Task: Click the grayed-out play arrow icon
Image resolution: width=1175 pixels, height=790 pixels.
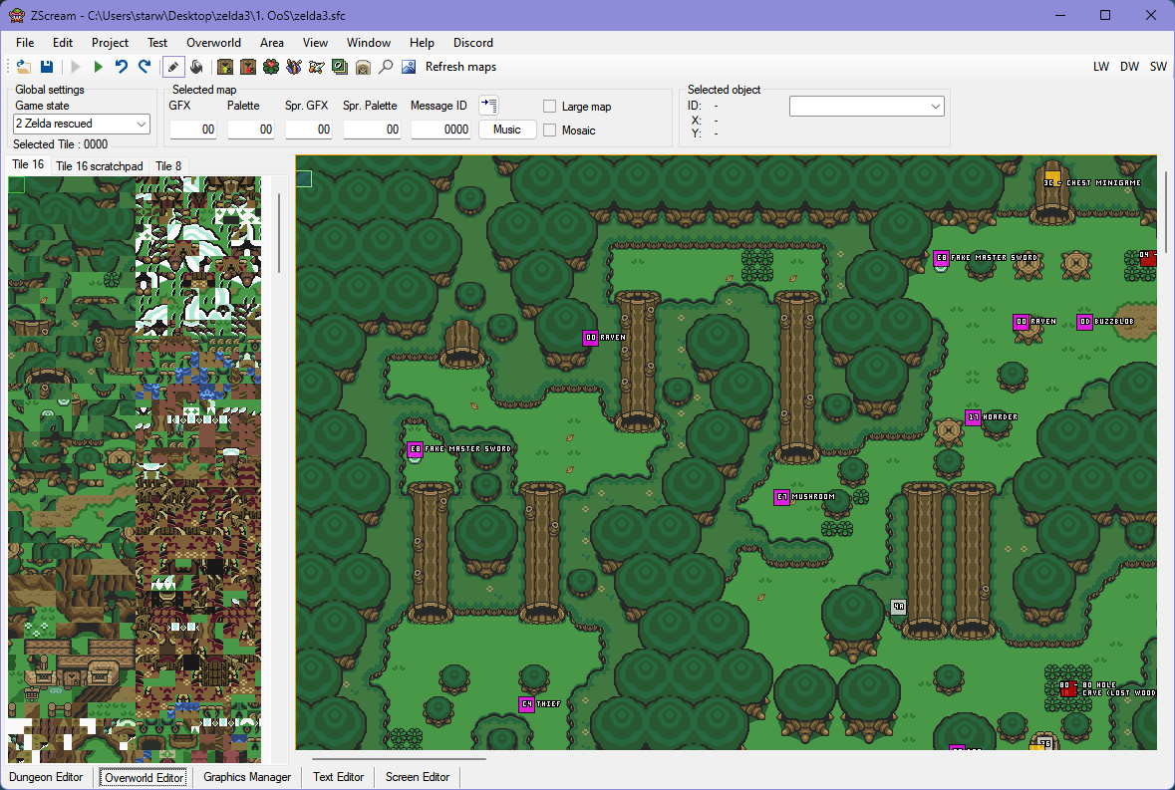Action: coord(76,67)
